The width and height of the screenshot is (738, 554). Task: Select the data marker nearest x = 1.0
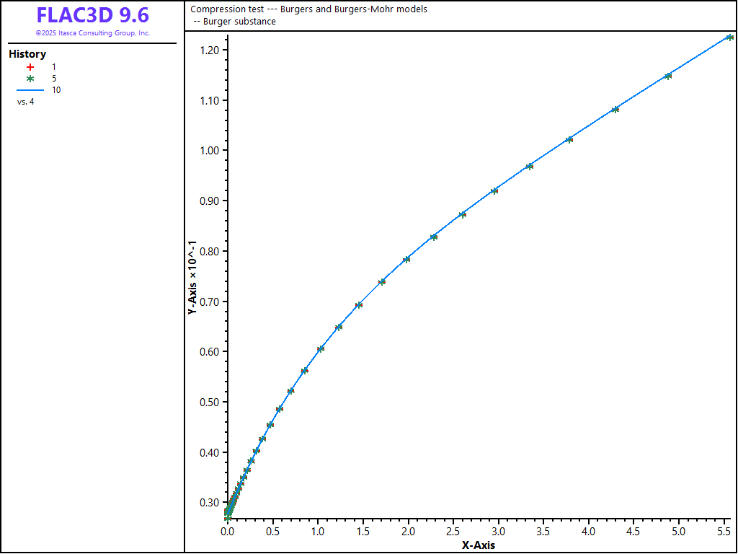click(x=321, y=348)
